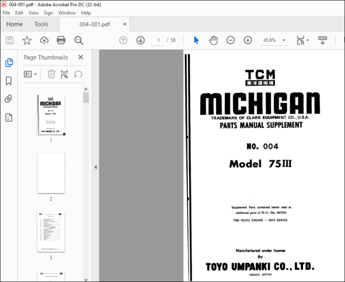
Task: Open the View menu
Action: [33, 13]
